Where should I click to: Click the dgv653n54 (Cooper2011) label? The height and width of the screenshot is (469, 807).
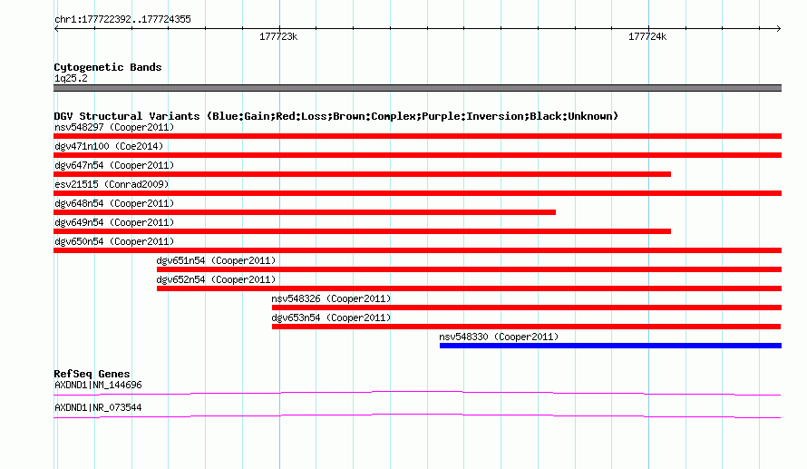tap(332, 318)
